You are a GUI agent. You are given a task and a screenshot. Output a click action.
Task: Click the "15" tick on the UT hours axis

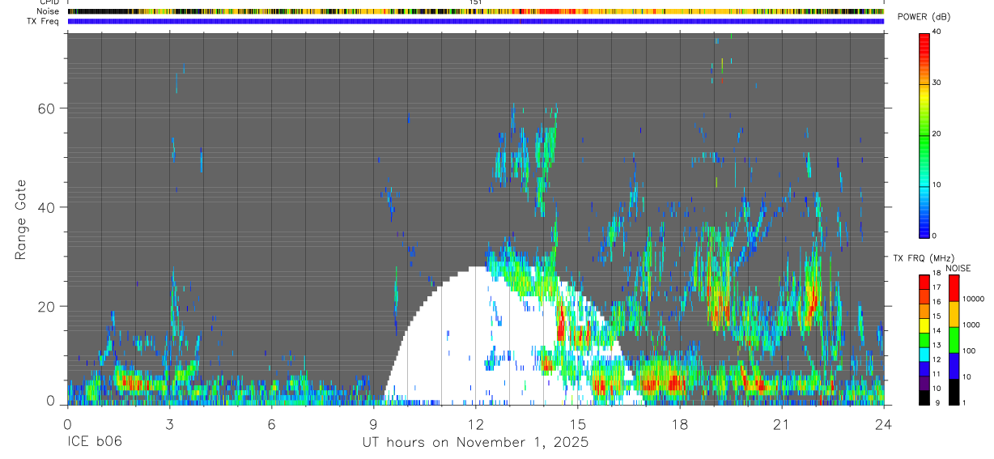(x=577, y=424)
